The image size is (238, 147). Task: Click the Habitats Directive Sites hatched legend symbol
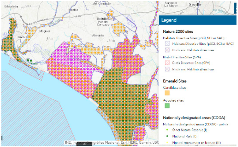click(167, 44)
